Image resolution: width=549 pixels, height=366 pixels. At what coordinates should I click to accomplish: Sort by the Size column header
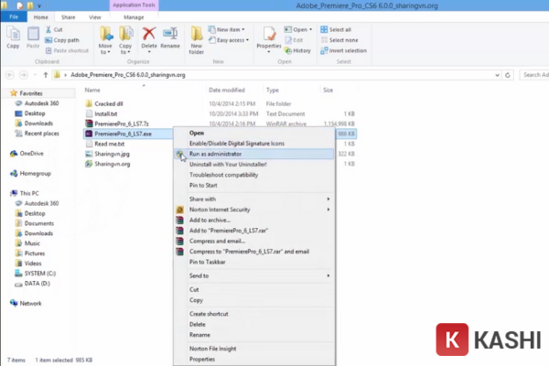coord(328,90)
